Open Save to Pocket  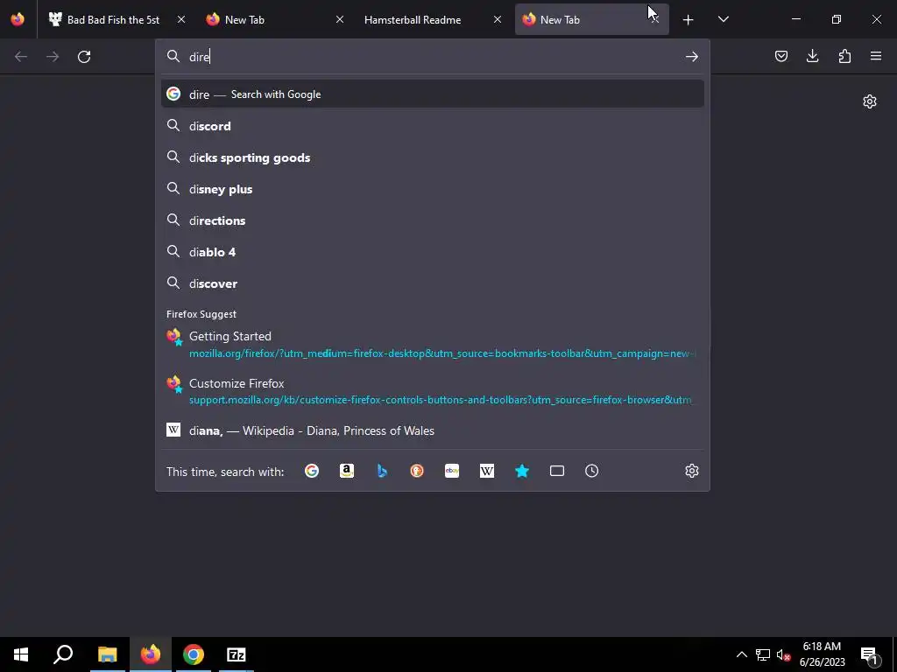(780, 56)
